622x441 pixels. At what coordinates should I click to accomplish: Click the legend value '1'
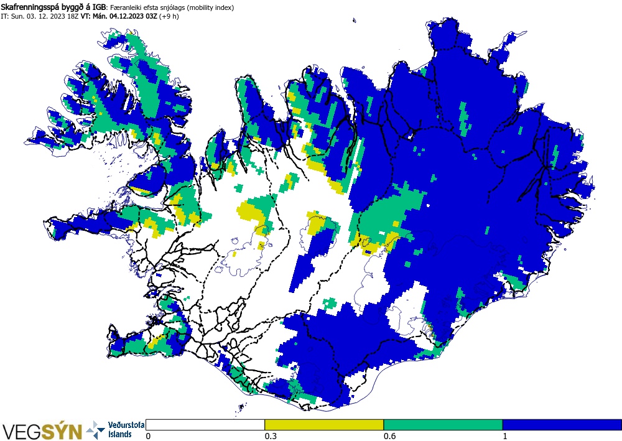click(505, 436)
